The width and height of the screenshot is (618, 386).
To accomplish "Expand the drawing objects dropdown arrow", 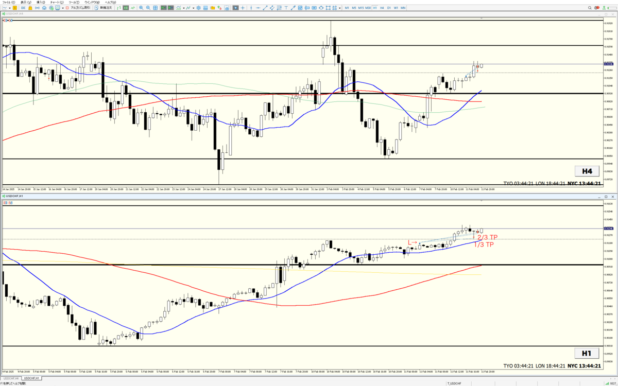I will pos(339,8).
